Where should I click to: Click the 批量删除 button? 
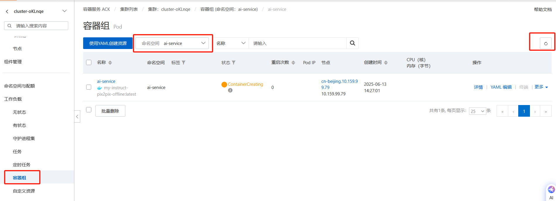[110, 111]
